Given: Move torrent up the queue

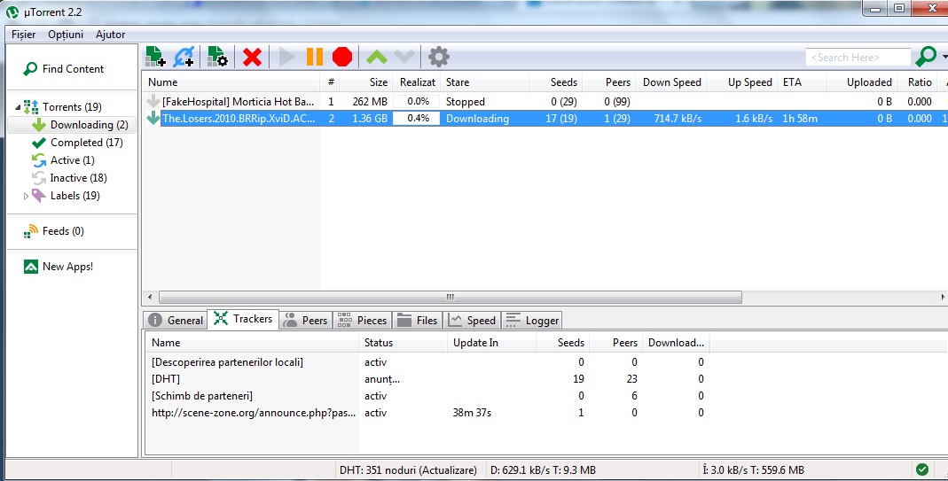Looking at the screenshot, I should [x=377, y=58].
